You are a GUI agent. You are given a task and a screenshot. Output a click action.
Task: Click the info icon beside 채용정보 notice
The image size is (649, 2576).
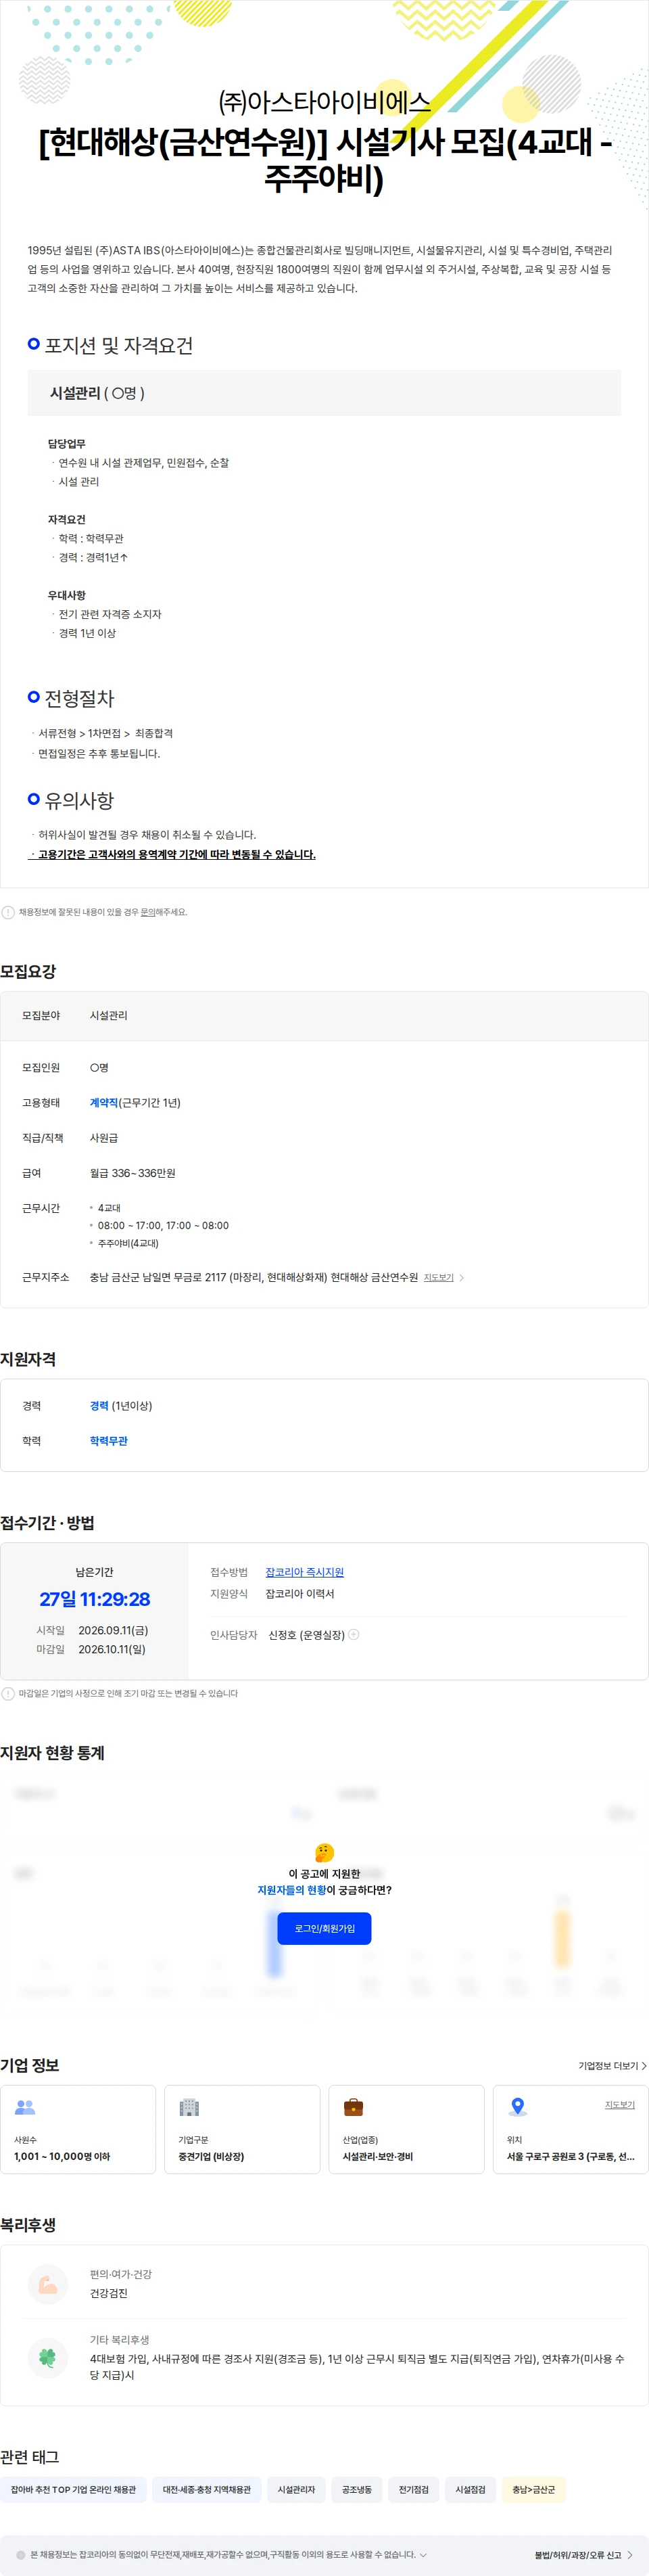tap(8, 912)
